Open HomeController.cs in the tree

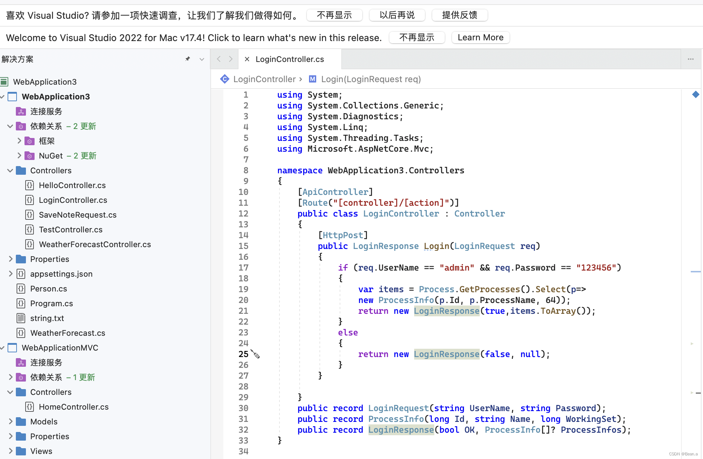[73, 407]
